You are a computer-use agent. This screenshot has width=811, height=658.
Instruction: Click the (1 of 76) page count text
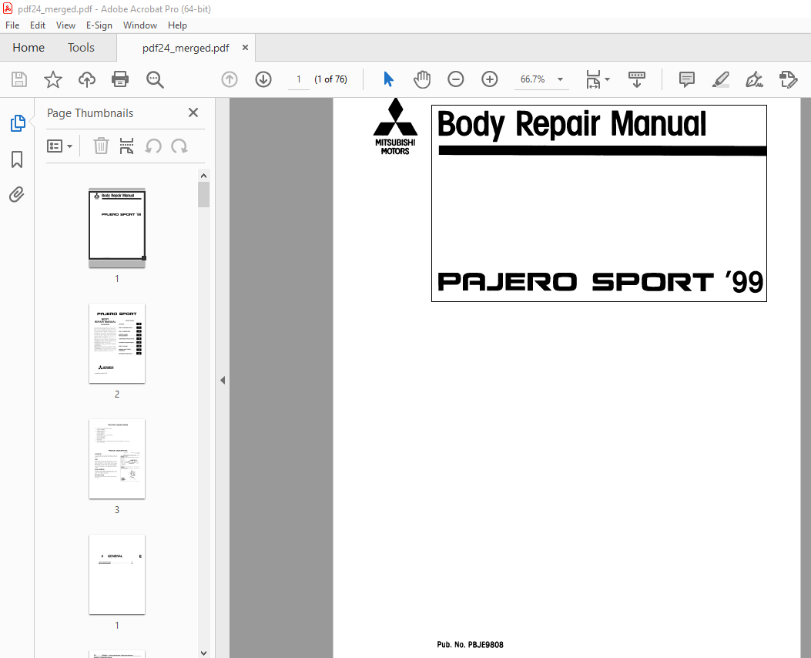point(331,79)
